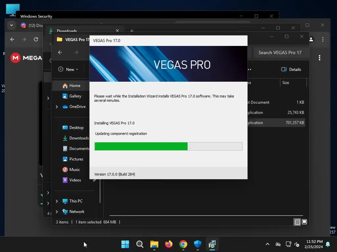This screenshot has width=337, height=252.
Task: Open Firefox from the taskbar
Action: (169, 244)
